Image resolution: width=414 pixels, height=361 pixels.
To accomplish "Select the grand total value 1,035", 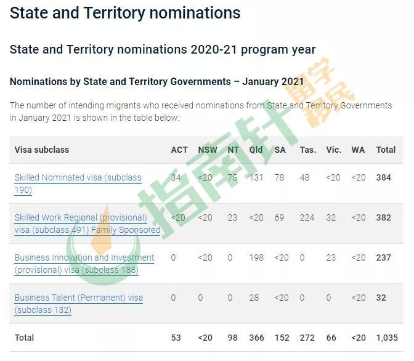I will pos(387,338).
